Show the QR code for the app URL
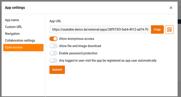Viewport: 181px width, 97px height. tap(169, 30)
